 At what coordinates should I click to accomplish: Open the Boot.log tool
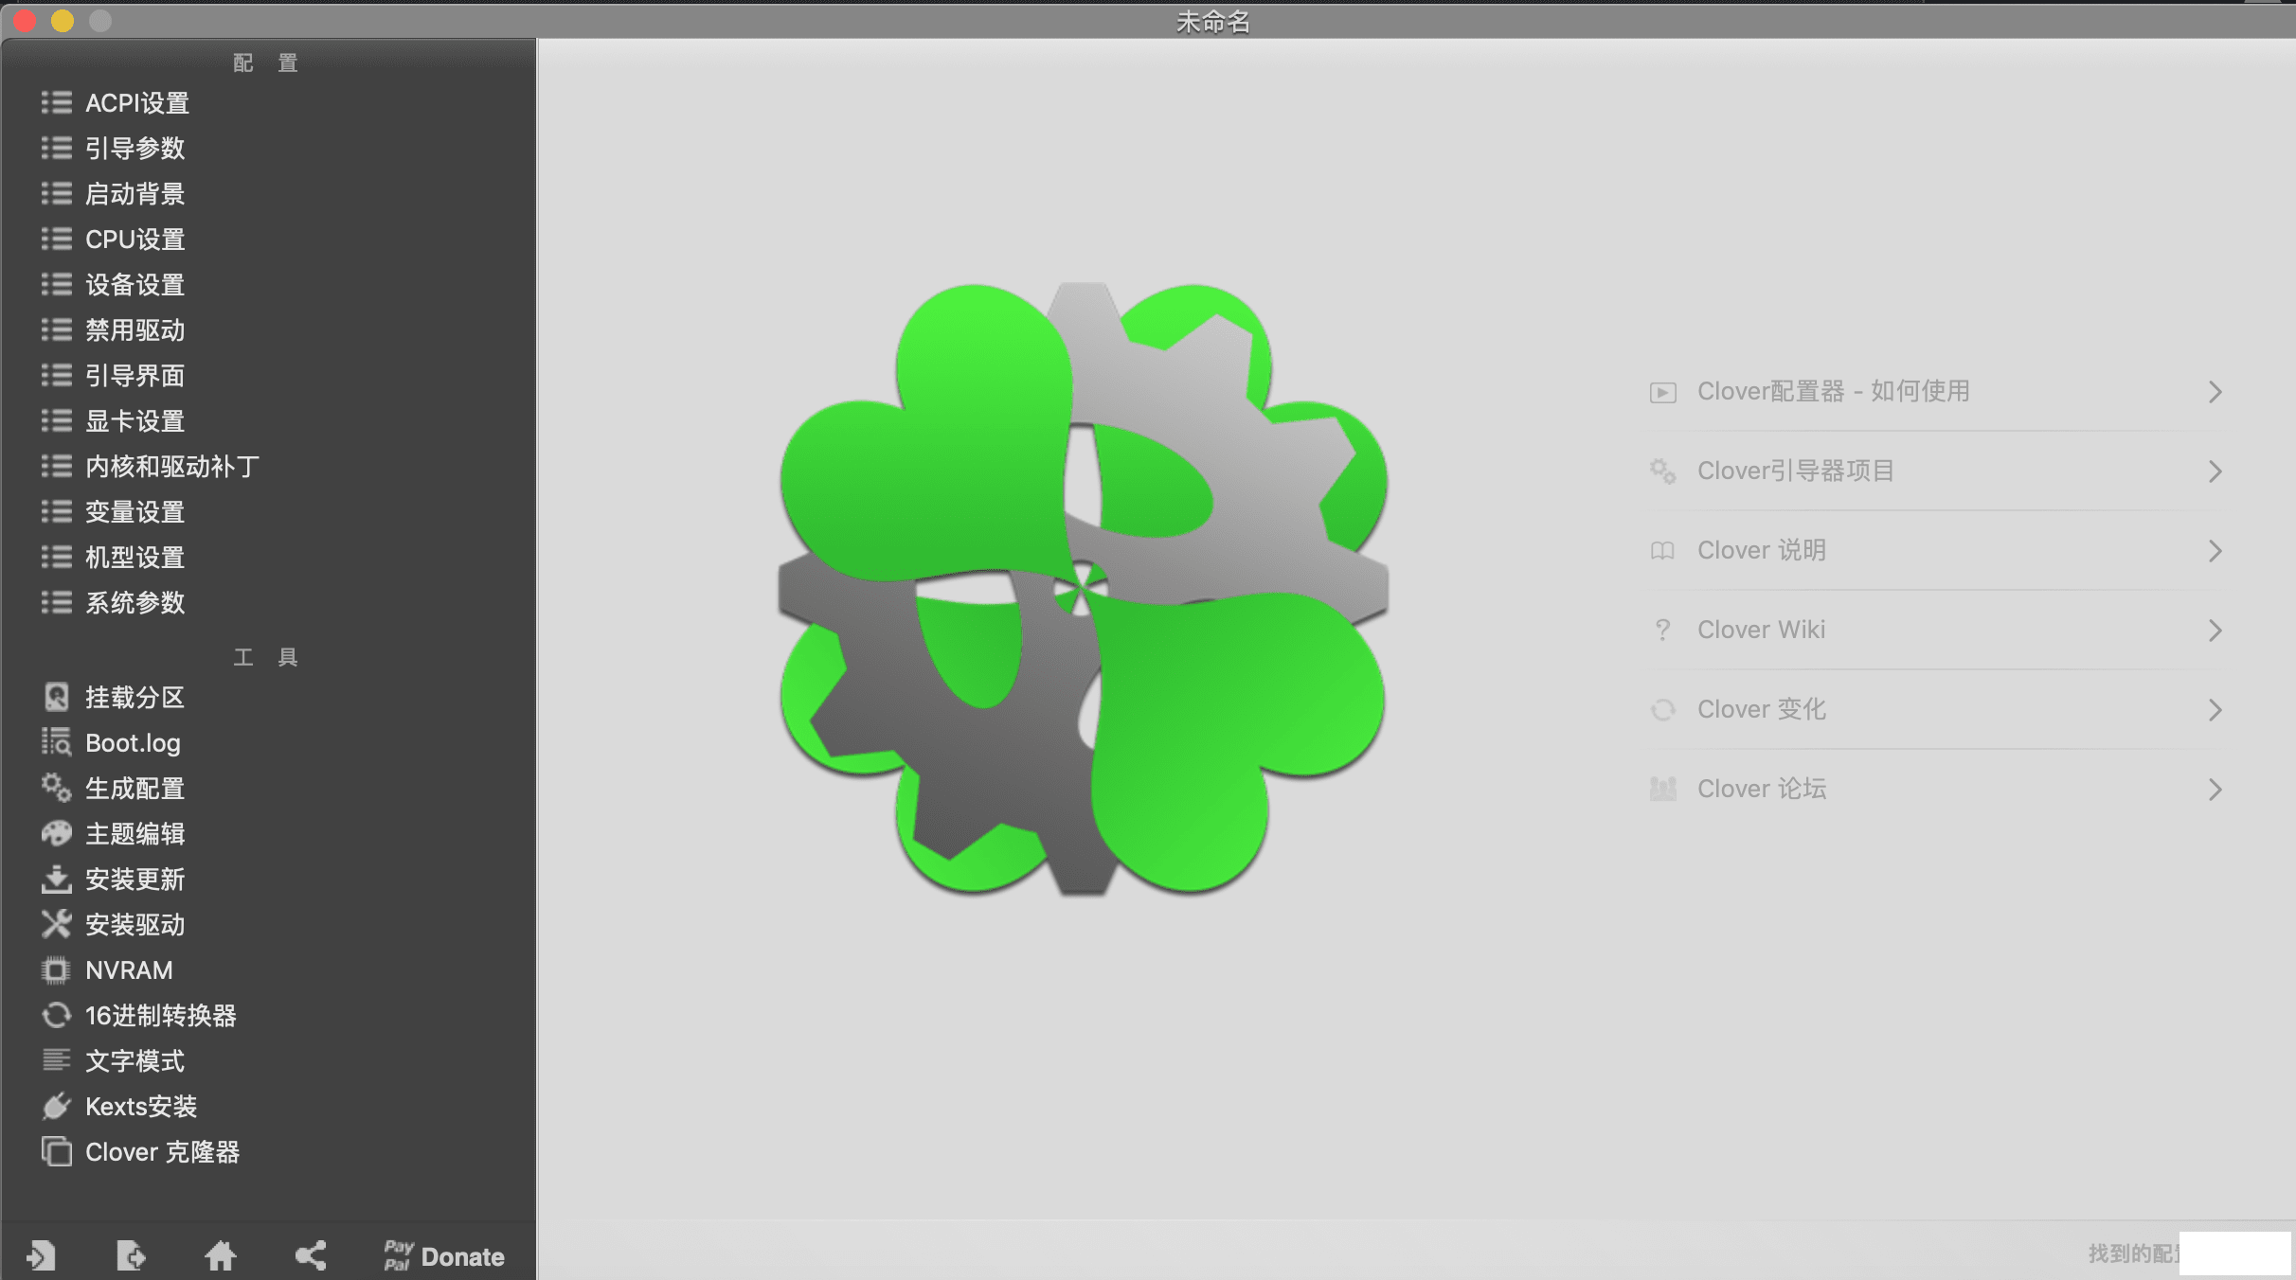coord(133,743)
